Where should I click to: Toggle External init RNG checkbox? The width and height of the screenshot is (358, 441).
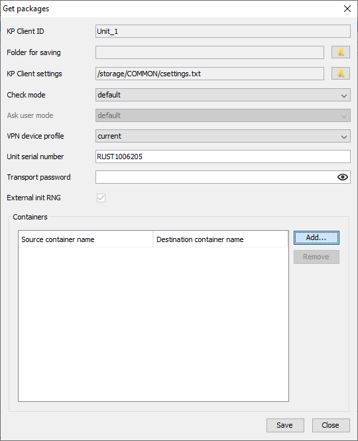tap(101, 198)
